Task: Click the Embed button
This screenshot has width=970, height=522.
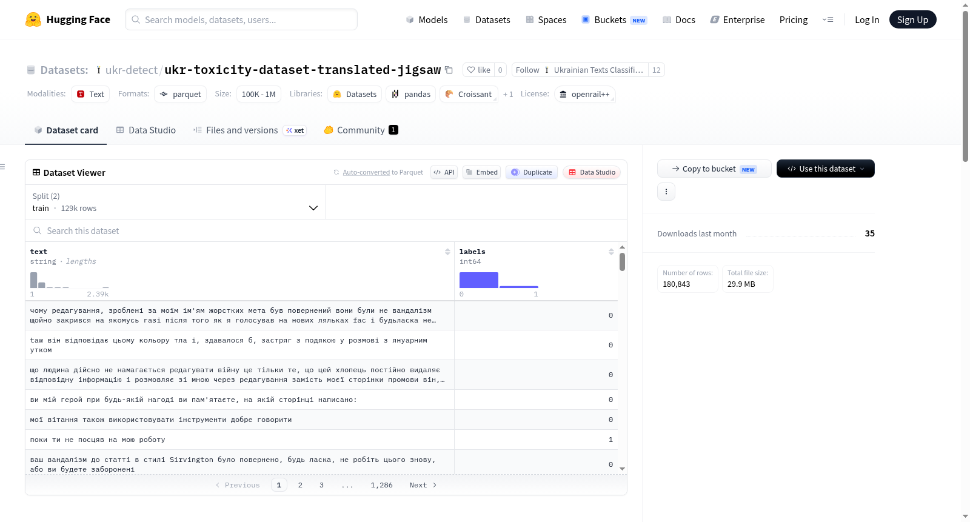Action: pos(481,172)
